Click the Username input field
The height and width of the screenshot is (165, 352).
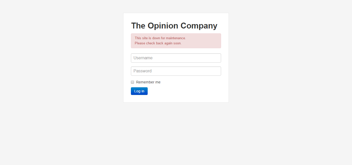(176, 58)
